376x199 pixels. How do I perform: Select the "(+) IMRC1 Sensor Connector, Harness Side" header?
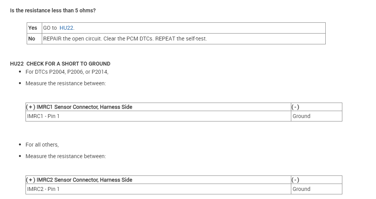coord(79,107)
